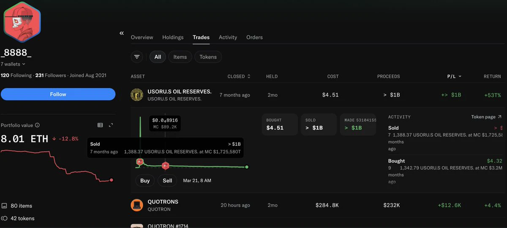The image size is (507, 228).
Task: View the 231 Followers list
Action: coord(51,75)
